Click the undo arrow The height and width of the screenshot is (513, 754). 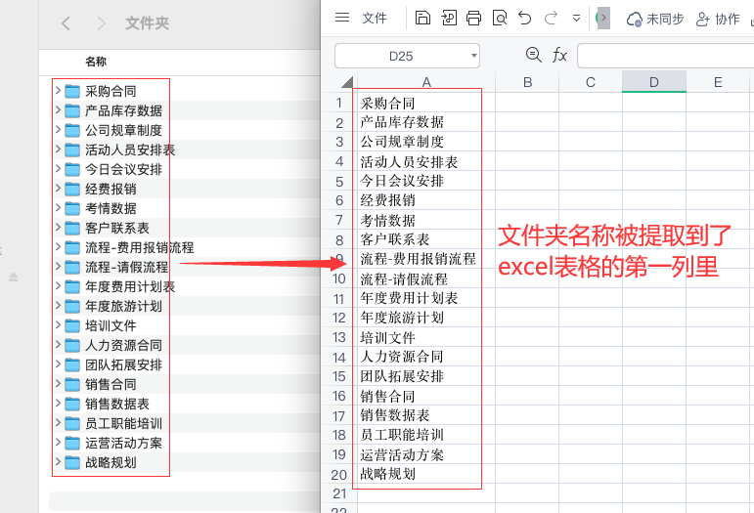tap(524, 19)
